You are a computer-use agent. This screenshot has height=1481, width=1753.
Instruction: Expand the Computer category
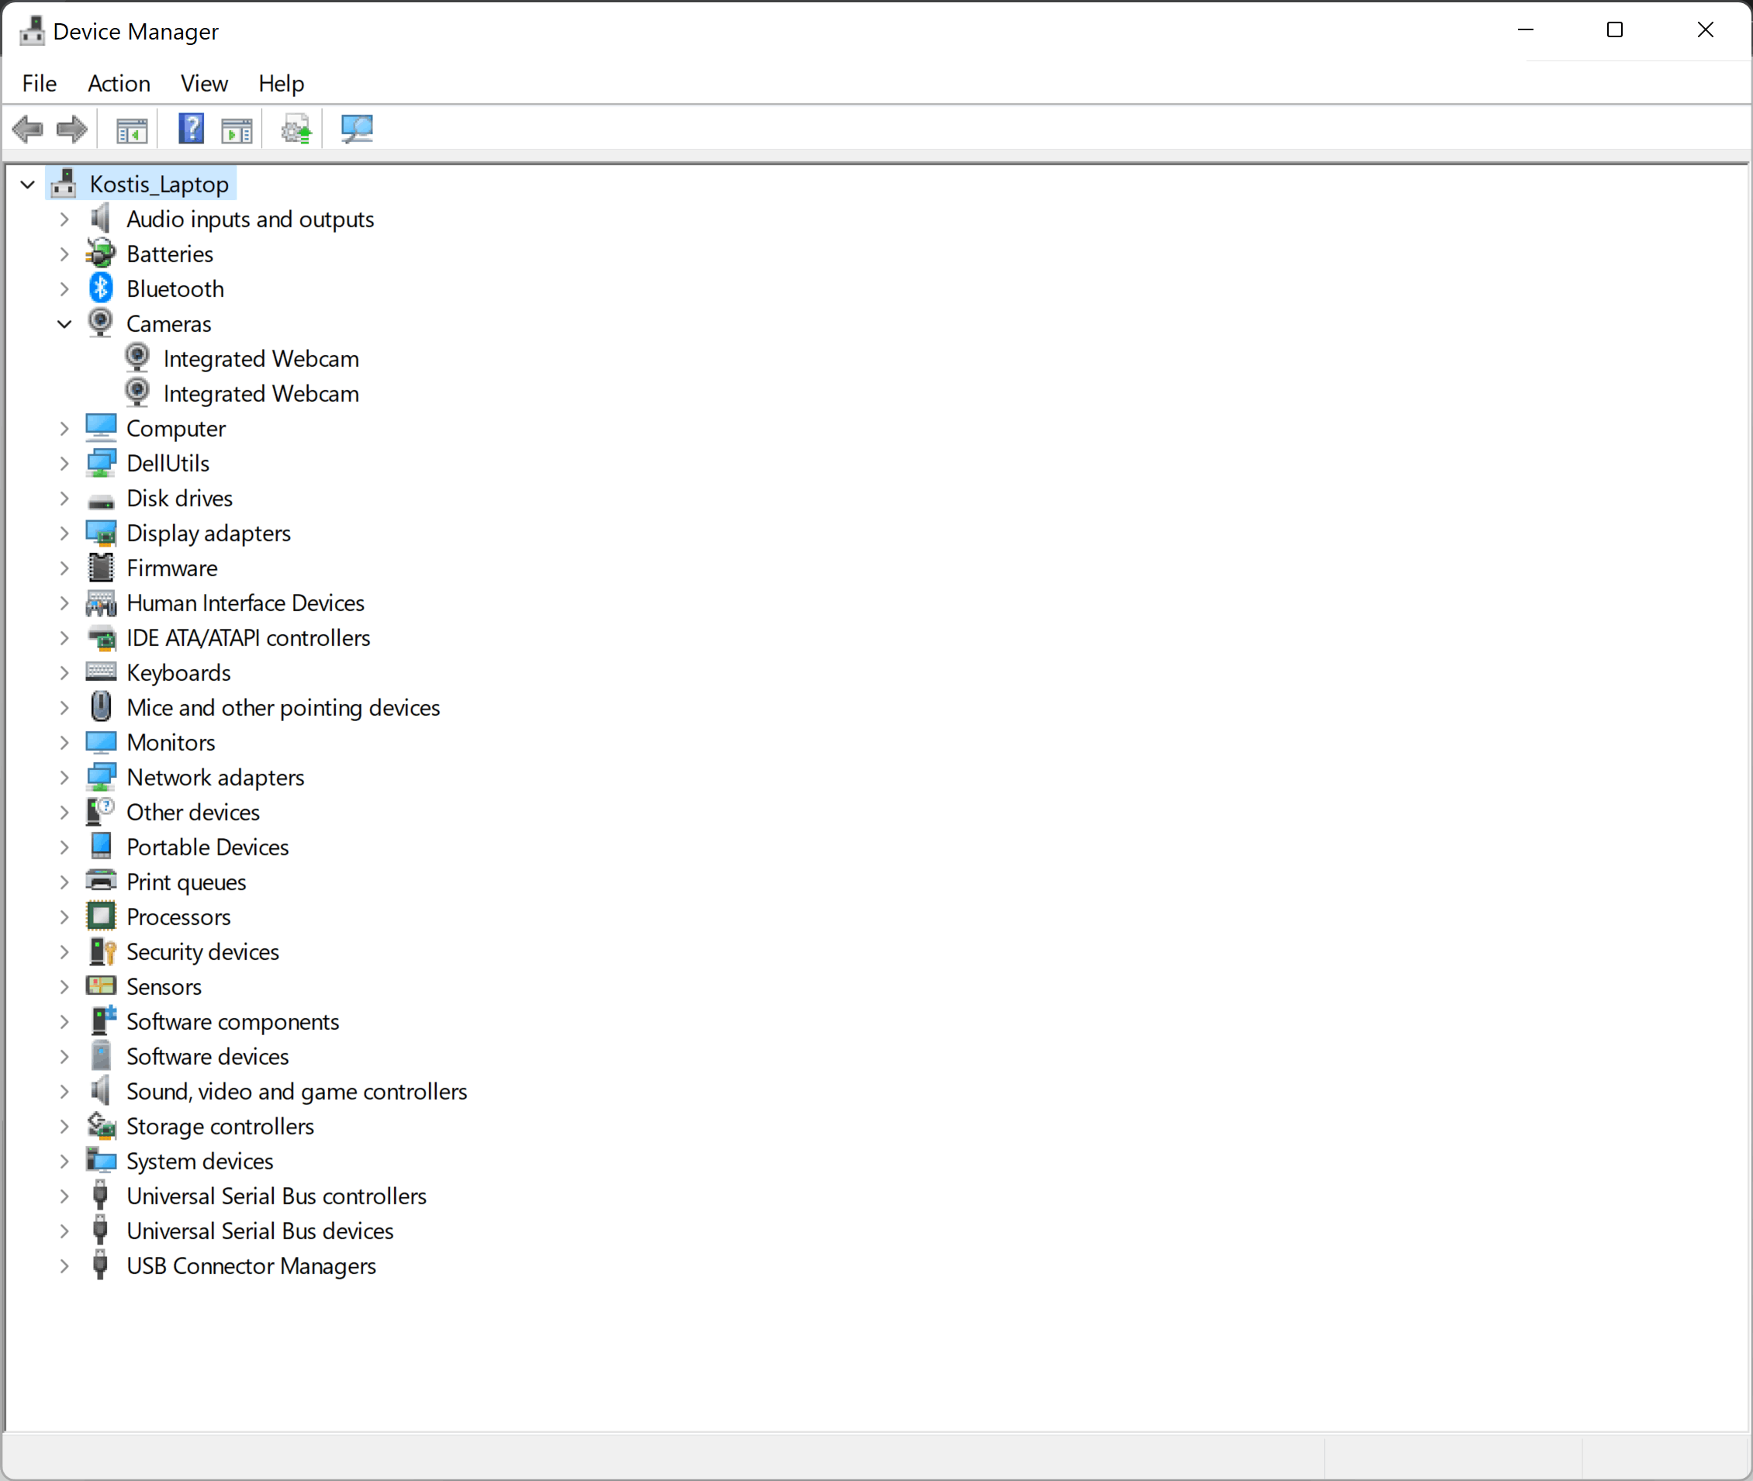[64, 428]
